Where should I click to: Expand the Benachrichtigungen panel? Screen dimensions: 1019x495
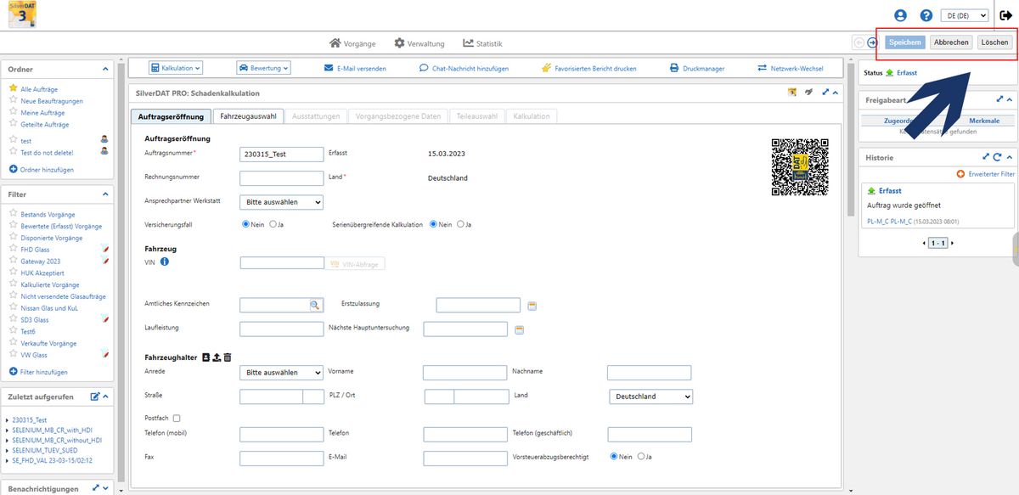(106, 488)
